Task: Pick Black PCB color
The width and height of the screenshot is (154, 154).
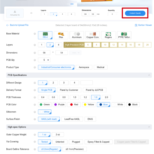Action: tap(133, 105)
